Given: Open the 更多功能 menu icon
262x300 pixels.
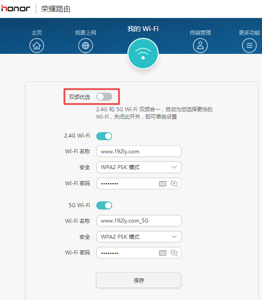Looking at the screenshot, I should [249, 45].
